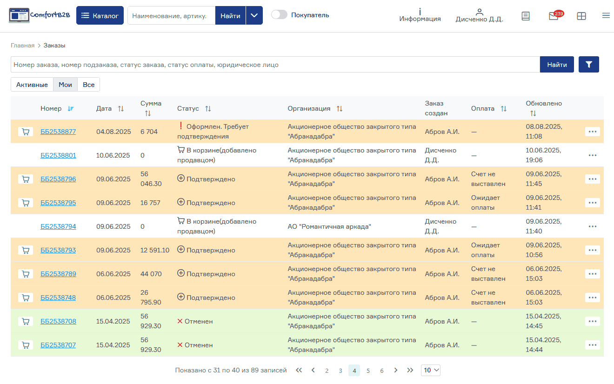Open the messages envelope icon with badge
The width and height of the screenshot is (614, 384).
coord(554,16)
